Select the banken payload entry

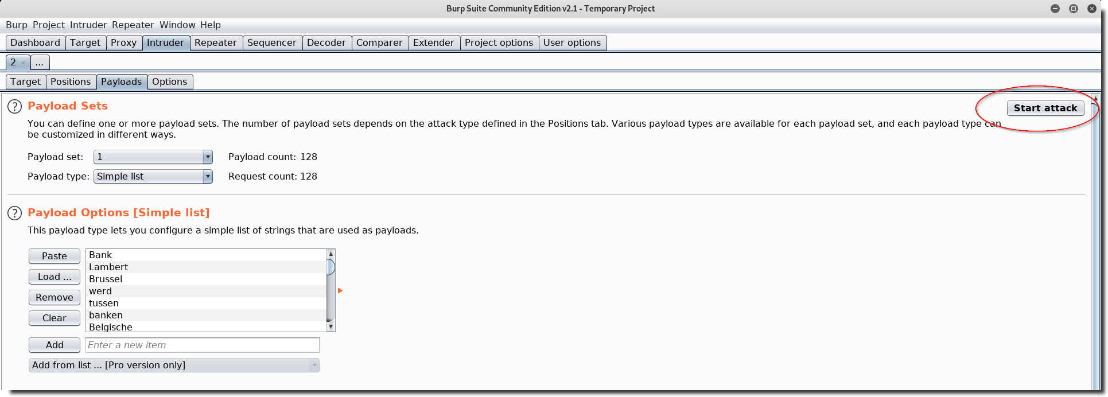tap(206, 316)
